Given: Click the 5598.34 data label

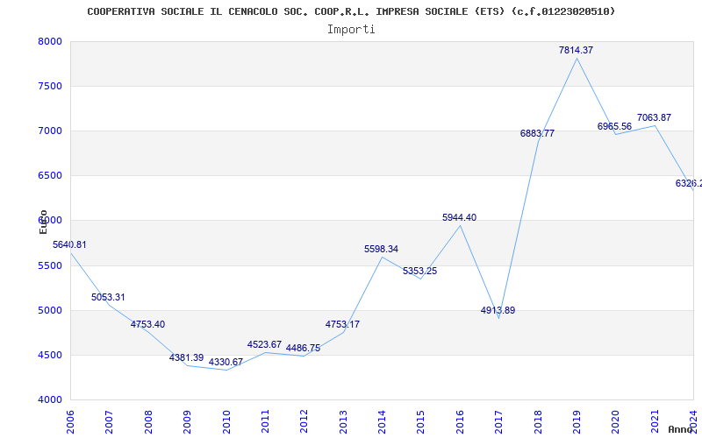Looking at the screenshot, I should [381, 250].
